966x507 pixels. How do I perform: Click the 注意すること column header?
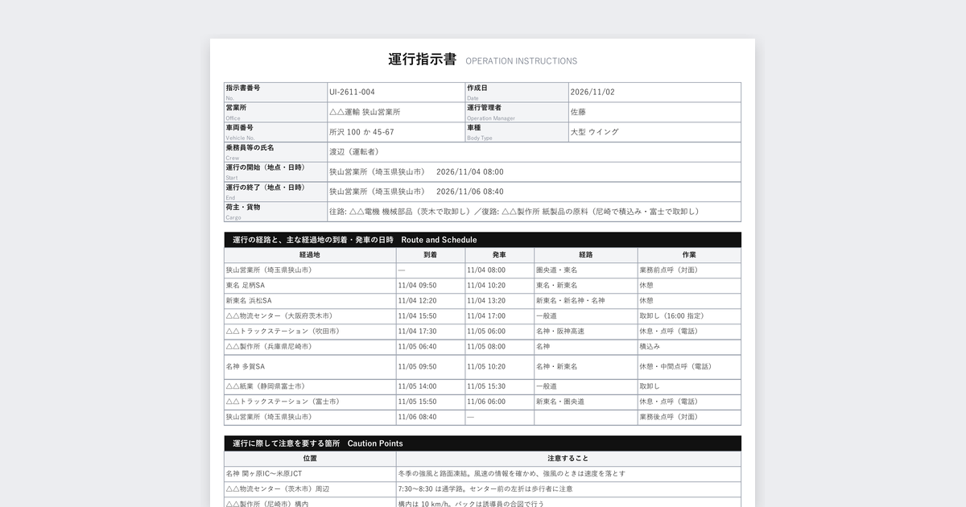(568, 459)
